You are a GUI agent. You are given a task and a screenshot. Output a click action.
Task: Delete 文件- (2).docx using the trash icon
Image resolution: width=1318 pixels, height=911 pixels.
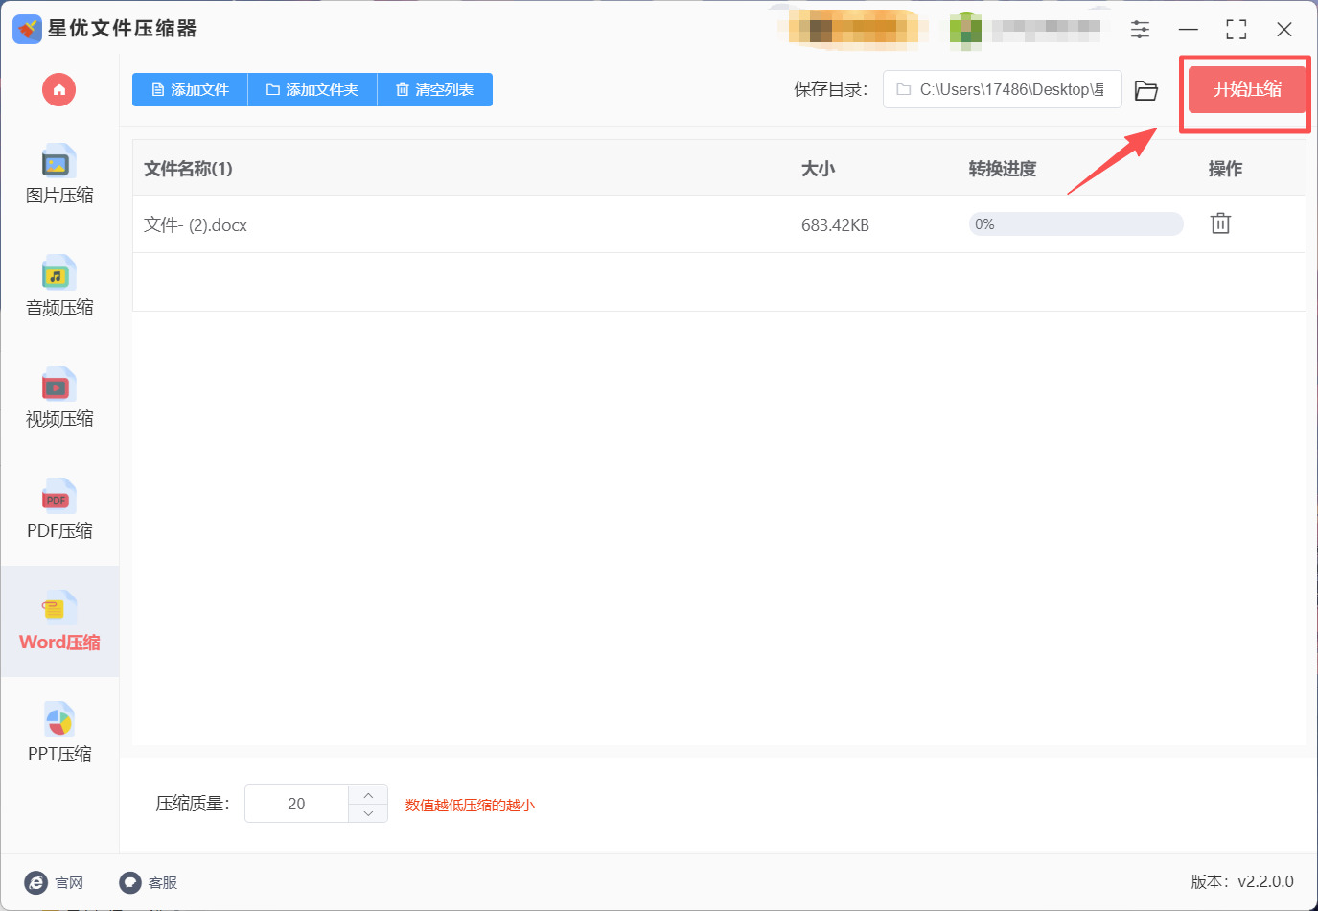1220,223
